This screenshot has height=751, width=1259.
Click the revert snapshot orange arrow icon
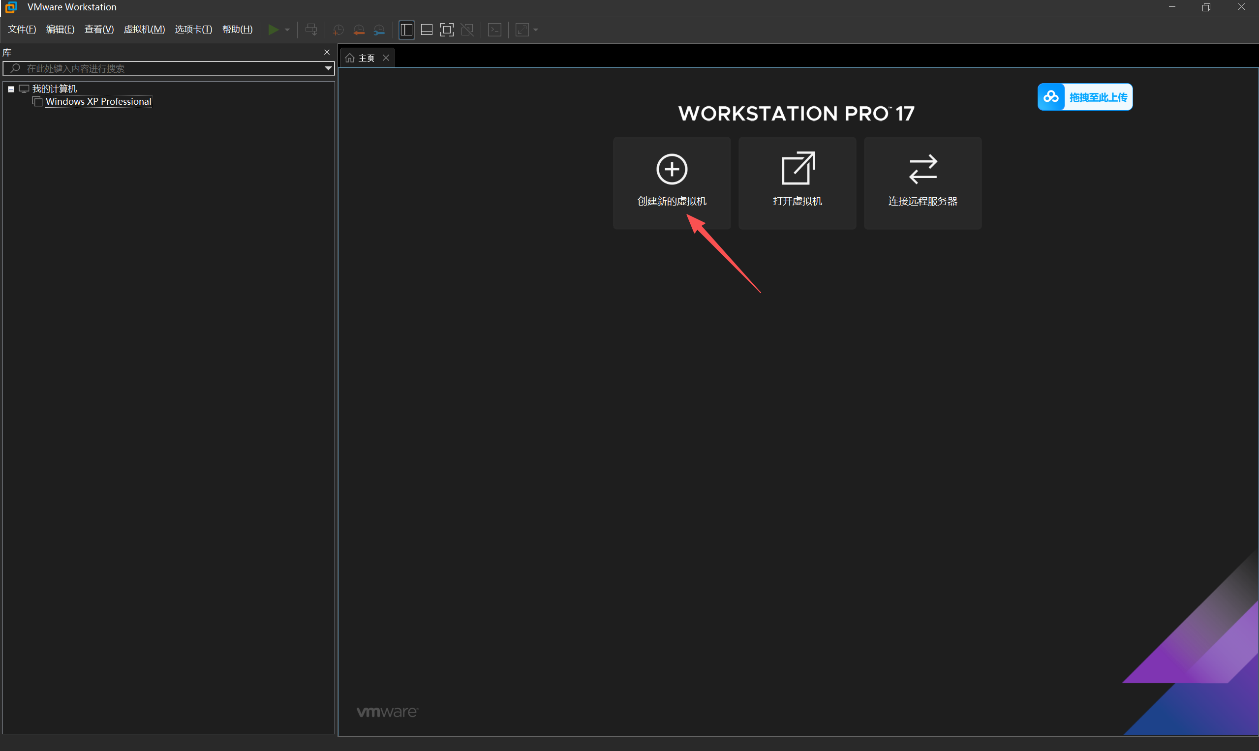coord(359,30)
